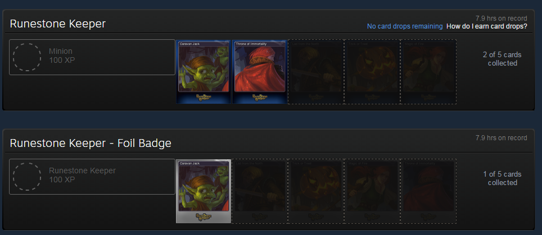Screen dimensions: 542x235
Task: Select the foil Trick or Treat slot
Action: coord(316,191)
